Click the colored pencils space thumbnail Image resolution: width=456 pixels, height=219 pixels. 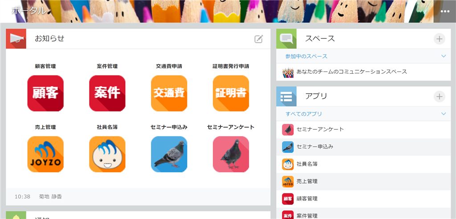(x=288, y=72)
